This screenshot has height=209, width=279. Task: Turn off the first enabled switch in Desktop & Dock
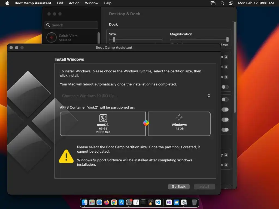click(225, 109)
